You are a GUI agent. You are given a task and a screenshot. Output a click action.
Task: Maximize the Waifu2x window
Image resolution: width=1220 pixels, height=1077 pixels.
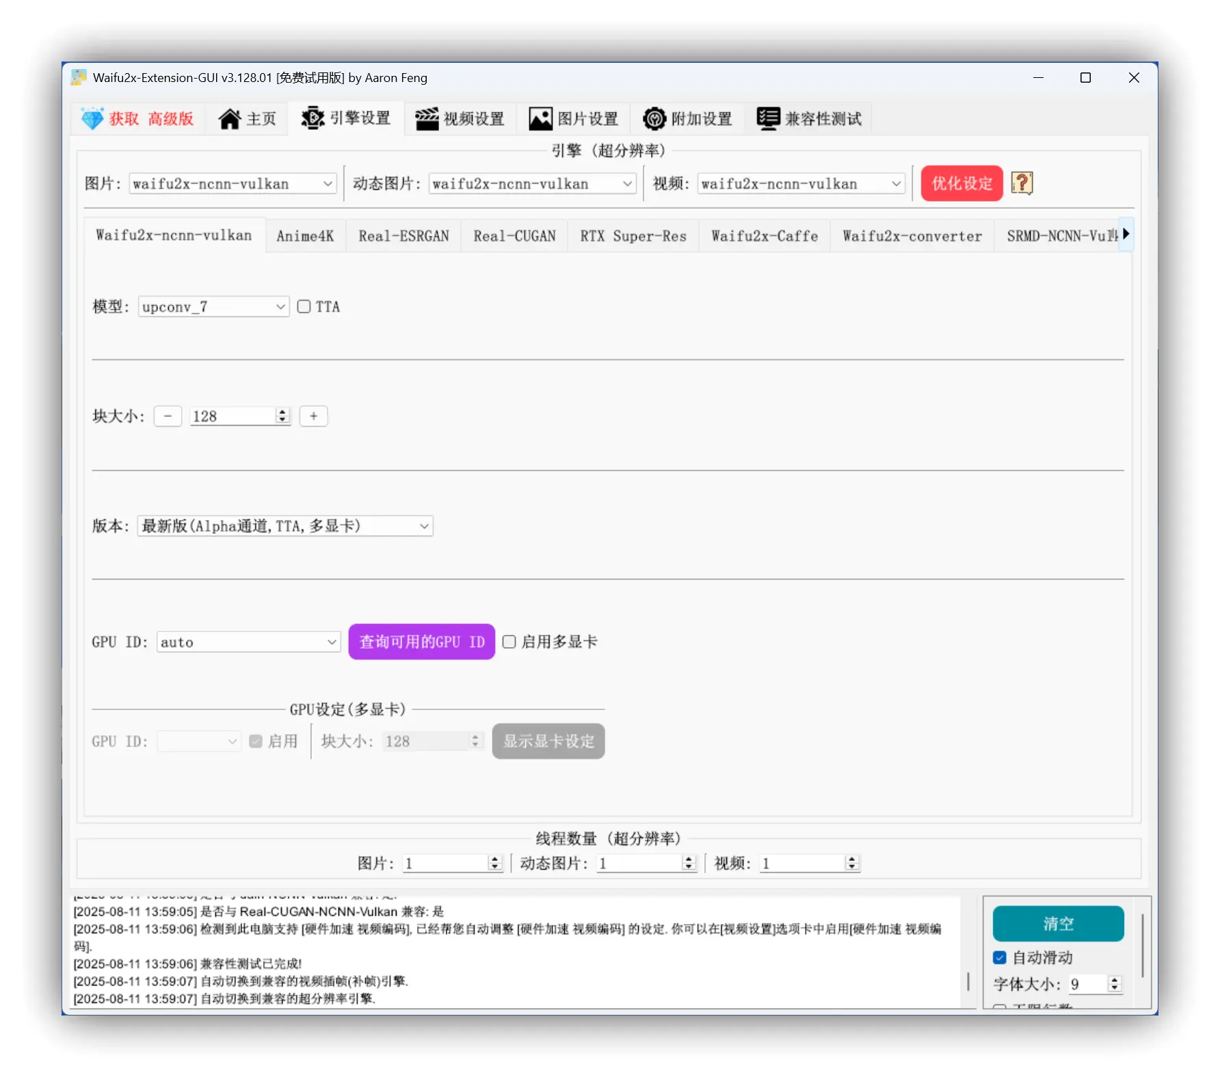pos(1085,78)
